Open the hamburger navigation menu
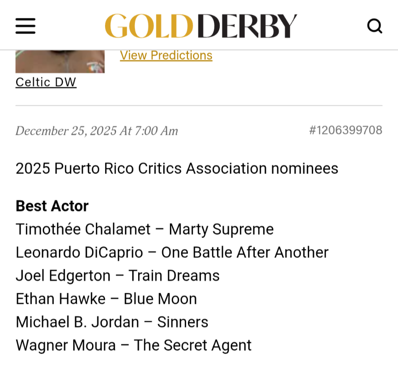398x367 pixels. click(x=25, y=26)
